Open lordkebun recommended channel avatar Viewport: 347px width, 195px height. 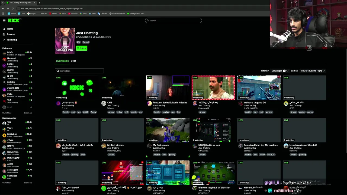coord(4,135)
